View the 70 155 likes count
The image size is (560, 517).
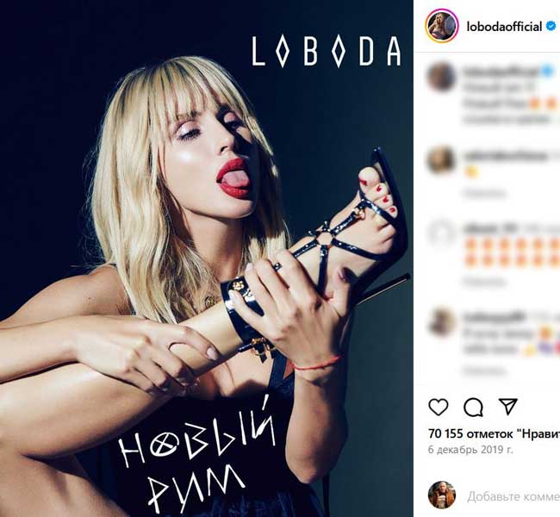[494, 433]
